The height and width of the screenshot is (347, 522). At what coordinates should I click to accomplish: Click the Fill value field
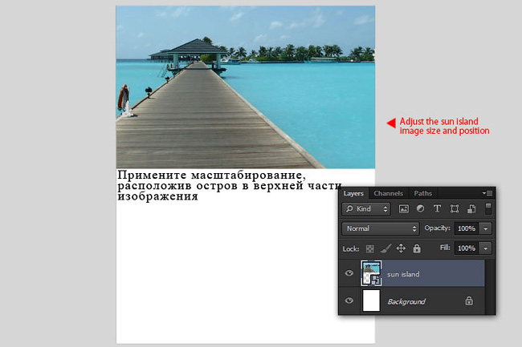coord(467,248)
